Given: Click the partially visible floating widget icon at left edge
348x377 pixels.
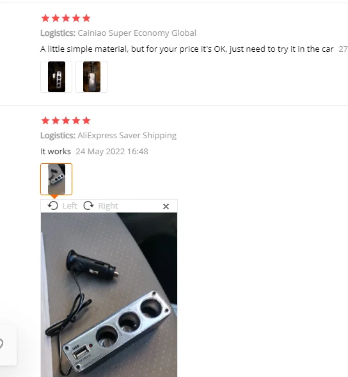Looking at the screenshot, I should pos(1,343).
